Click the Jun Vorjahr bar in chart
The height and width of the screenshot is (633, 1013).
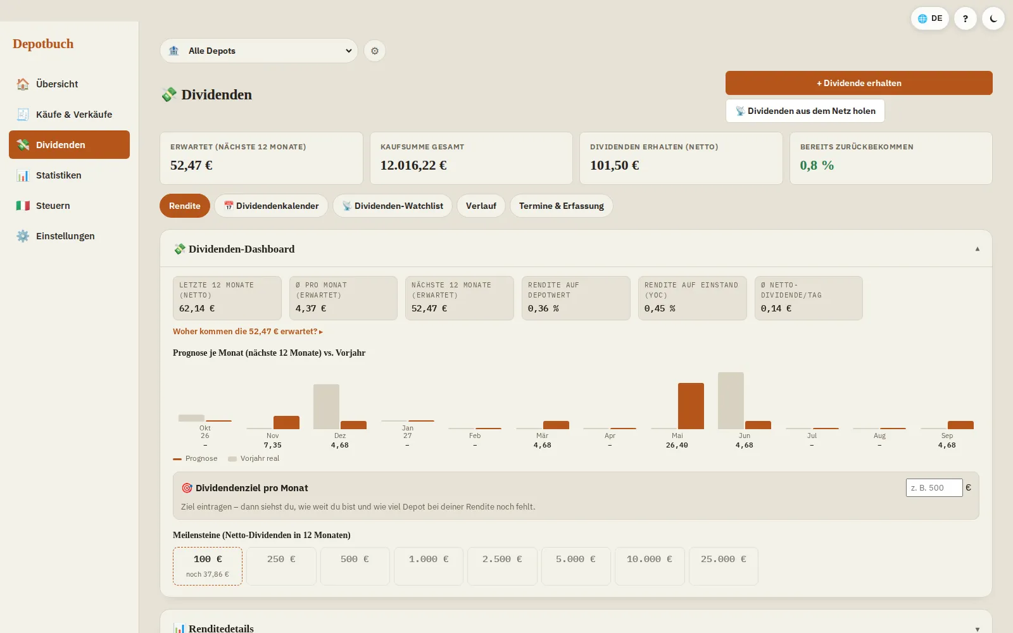[x=731, y=401]
